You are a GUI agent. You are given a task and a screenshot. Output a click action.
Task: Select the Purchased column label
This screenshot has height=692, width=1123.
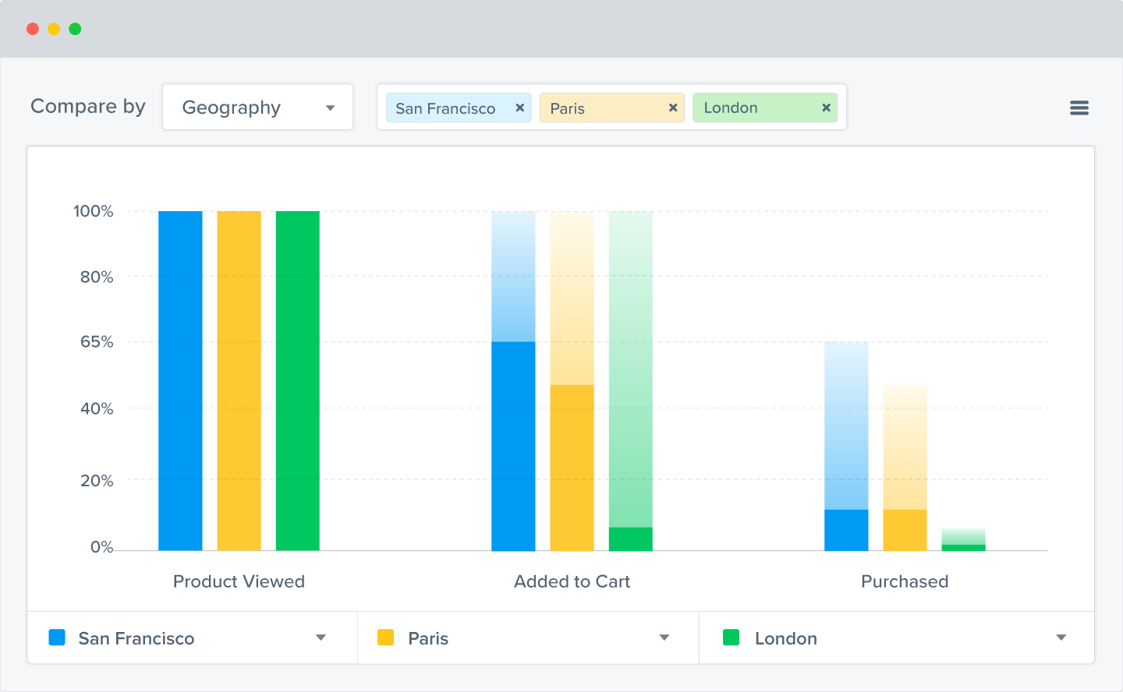click(x=905, y=581)
